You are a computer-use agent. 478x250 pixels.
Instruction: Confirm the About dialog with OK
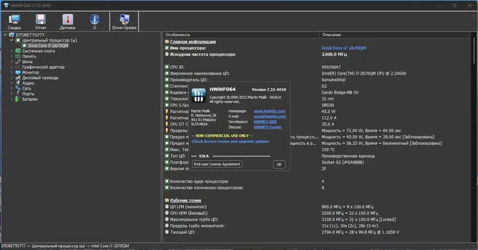click(x=279, y=165)
